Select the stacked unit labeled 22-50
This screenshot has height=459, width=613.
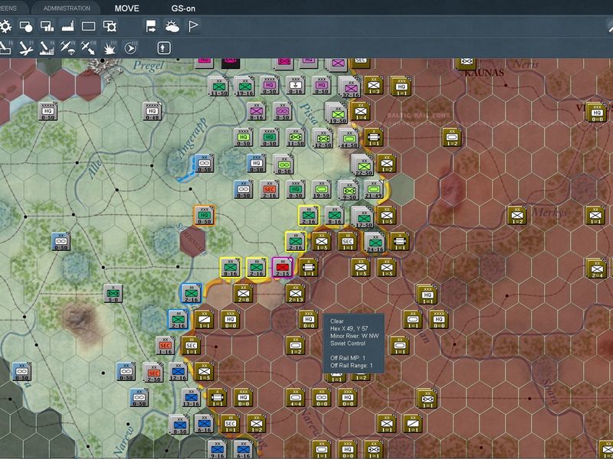363,165
